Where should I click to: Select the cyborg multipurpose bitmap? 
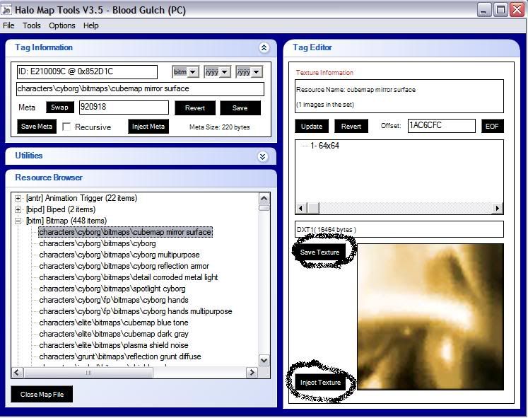[x=119, y=255]
